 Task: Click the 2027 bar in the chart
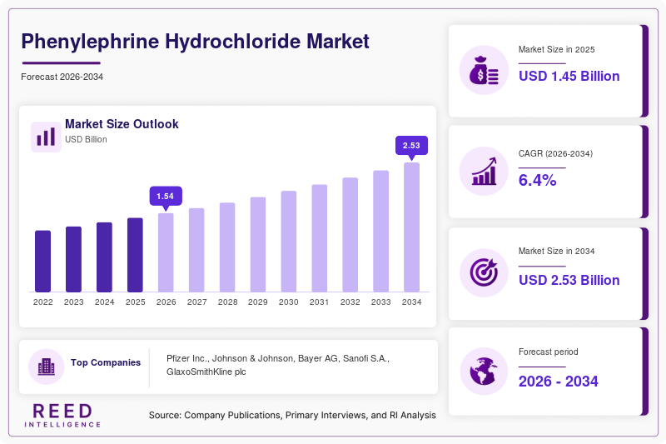pyautogui.click(x=196, y=250)
